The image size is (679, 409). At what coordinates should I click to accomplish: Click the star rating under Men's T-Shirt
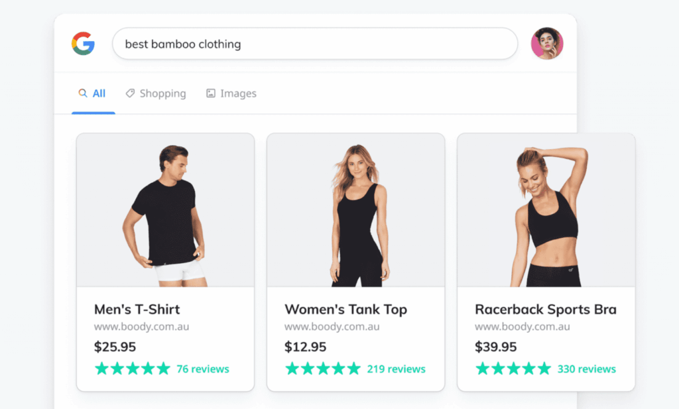pos(133,369)
